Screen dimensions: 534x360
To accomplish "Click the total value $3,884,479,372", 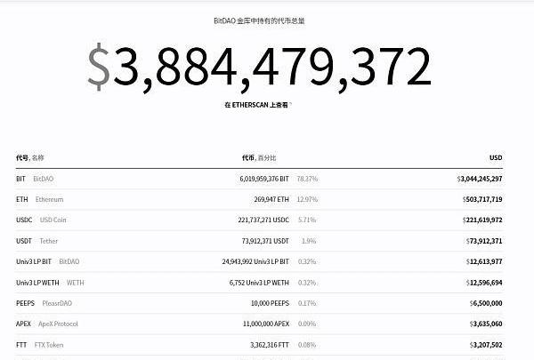I will [x=259, y=66].
